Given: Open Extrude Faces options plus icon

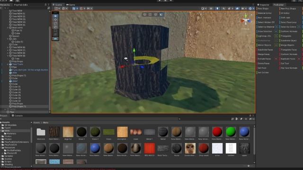Looking at the screenshot, I should [x=276, y=59].
